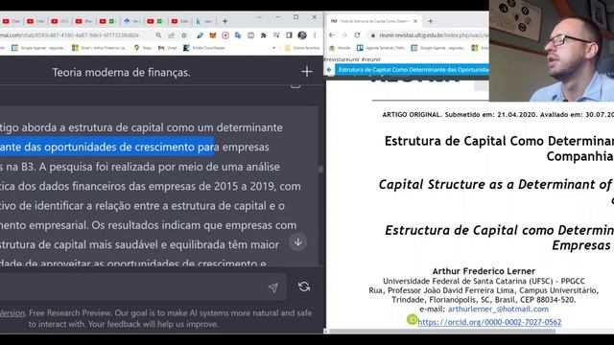614x345 pixels.
Task: Open Google Agenda bookmark in right browser
Action: pyautogui.click(x=437, y=48)
